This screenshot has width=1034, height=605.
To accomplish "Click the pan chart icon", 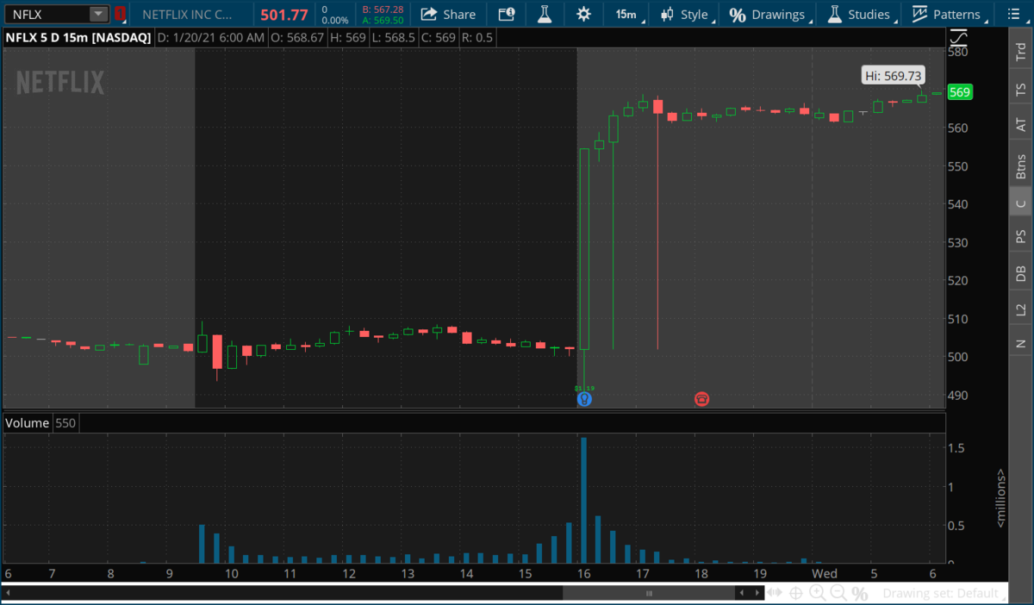I will coord(775,593).
